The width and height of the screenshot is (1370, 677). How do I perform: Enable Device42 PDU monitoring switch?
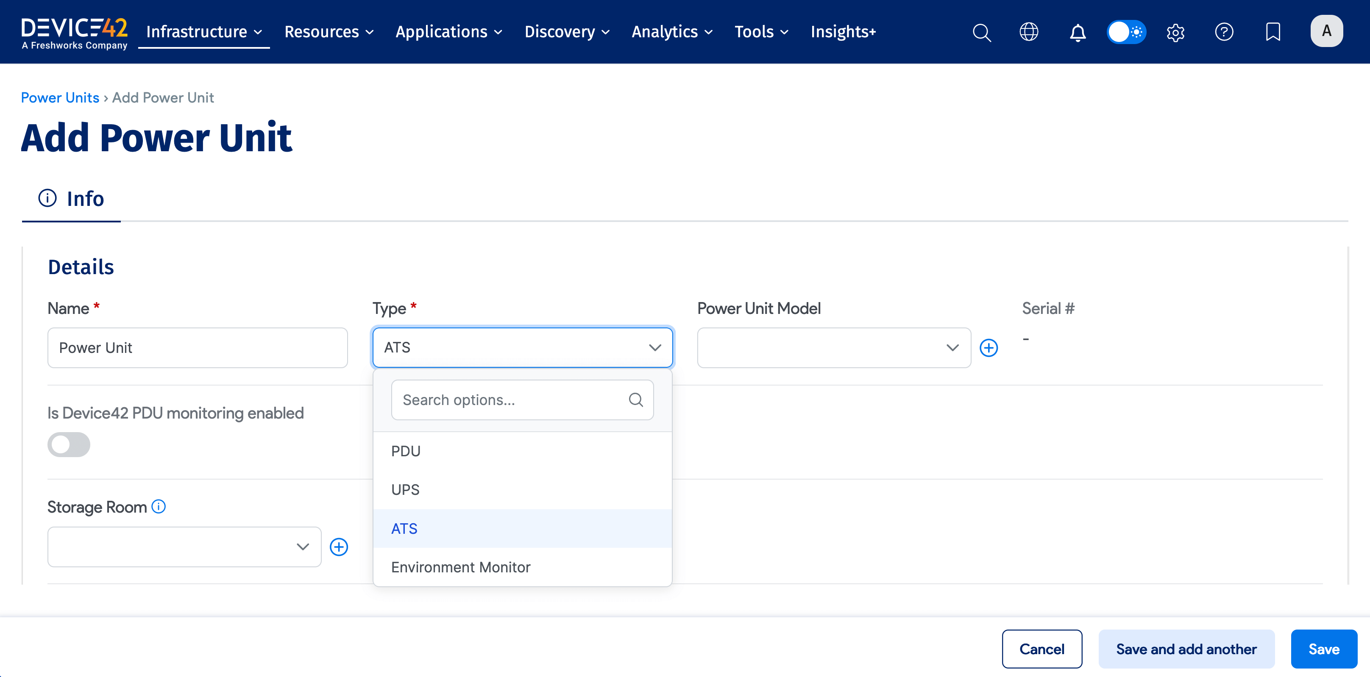[x=69, y=444]
